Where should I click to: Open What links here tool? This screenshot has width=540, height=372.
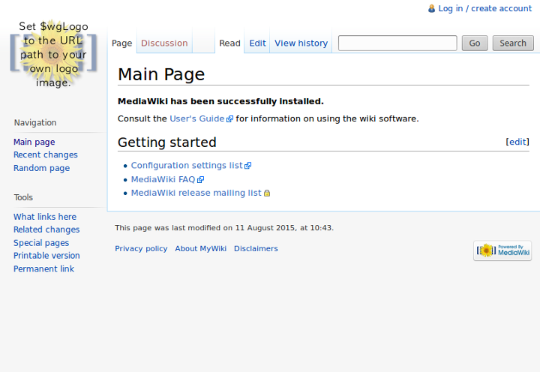click(x=45, y=217)
